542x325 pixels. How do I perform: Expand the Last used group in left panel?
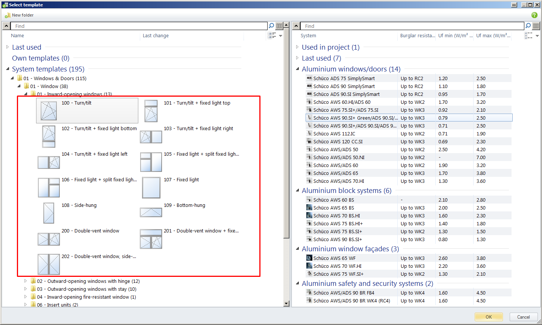8,47
